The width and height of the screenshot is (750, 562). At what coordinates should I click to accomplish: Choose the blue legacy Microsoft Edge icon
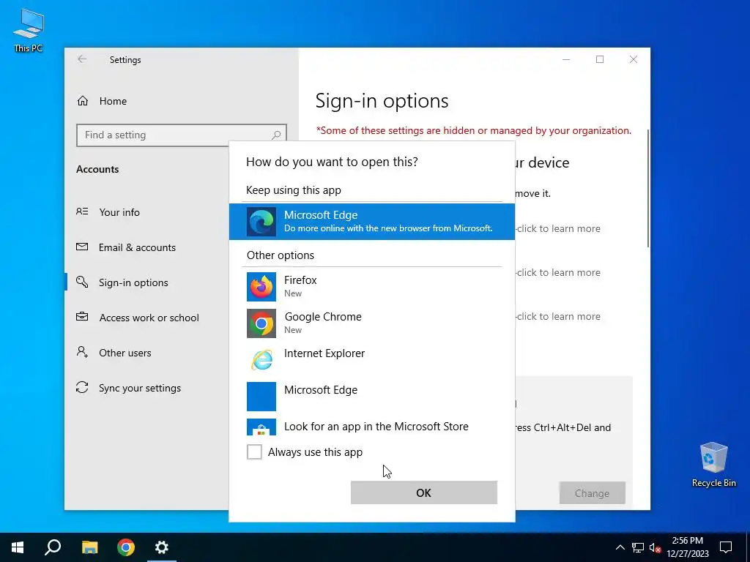[261, 396]
